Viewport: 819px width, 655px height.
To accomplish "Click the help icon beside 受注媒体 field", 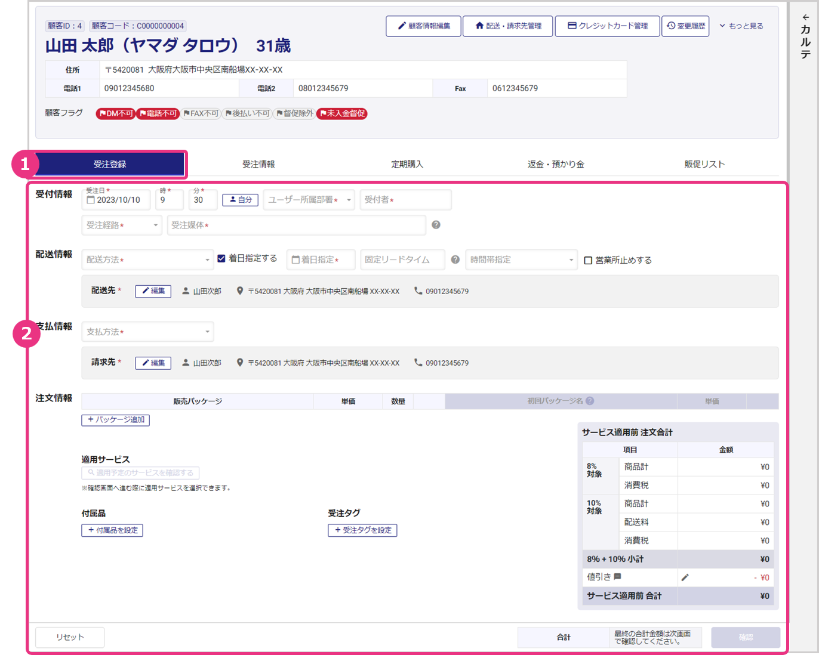I will [436, 225].
